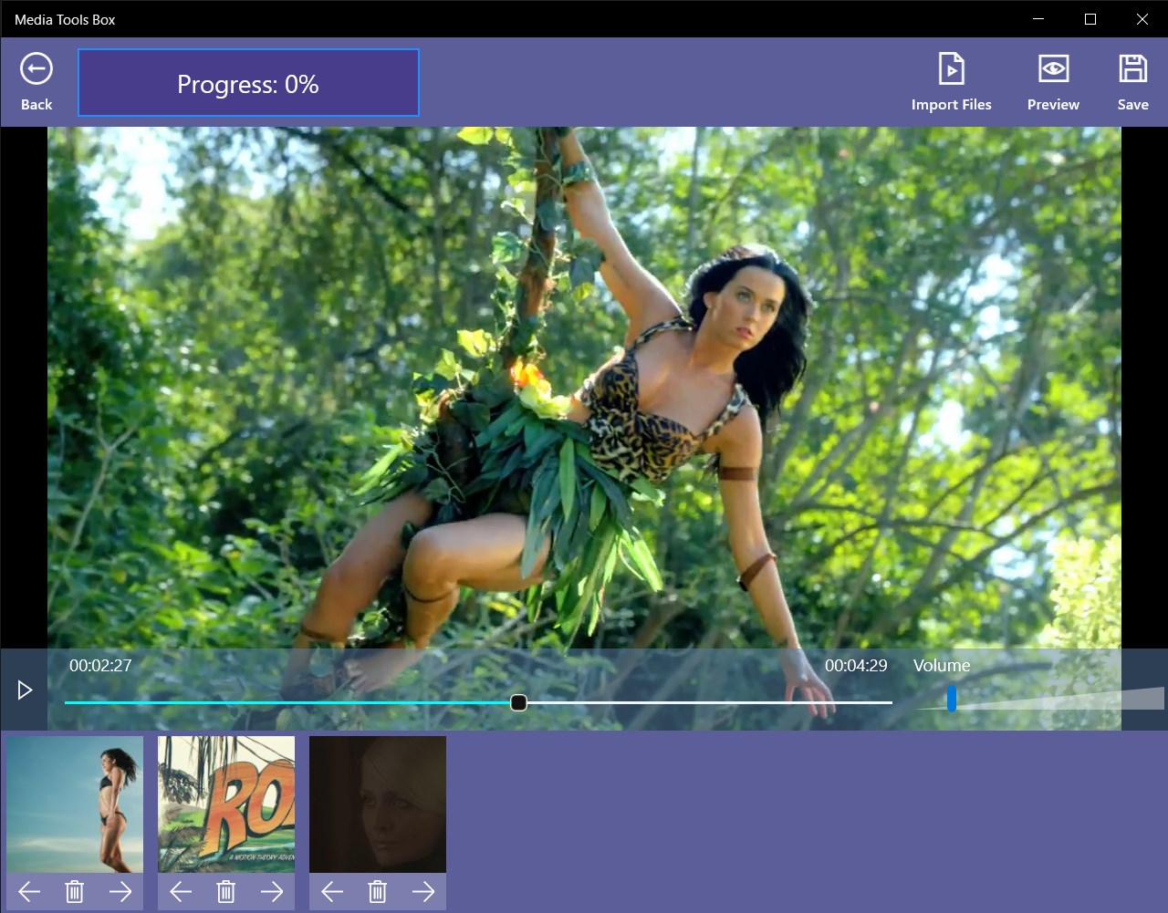
Task: Move the ROAR clip right
Action: click(x=272, y=892)
